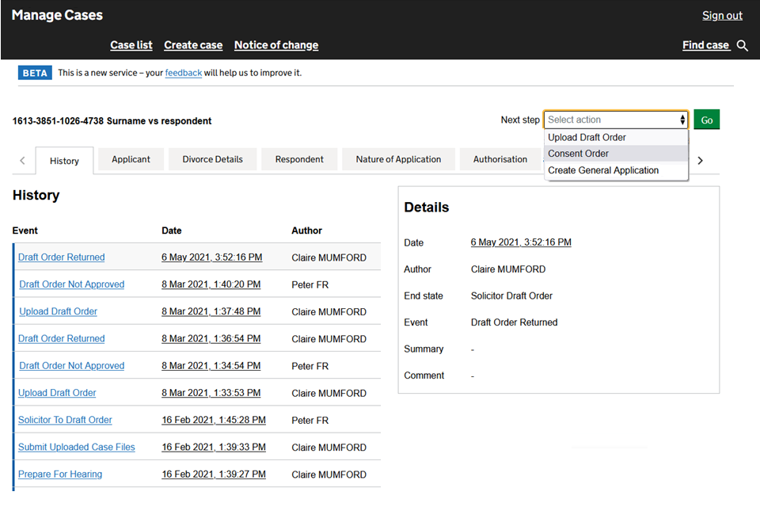
Task: Switch to the Applicant tab
Action: pos(131,159)
